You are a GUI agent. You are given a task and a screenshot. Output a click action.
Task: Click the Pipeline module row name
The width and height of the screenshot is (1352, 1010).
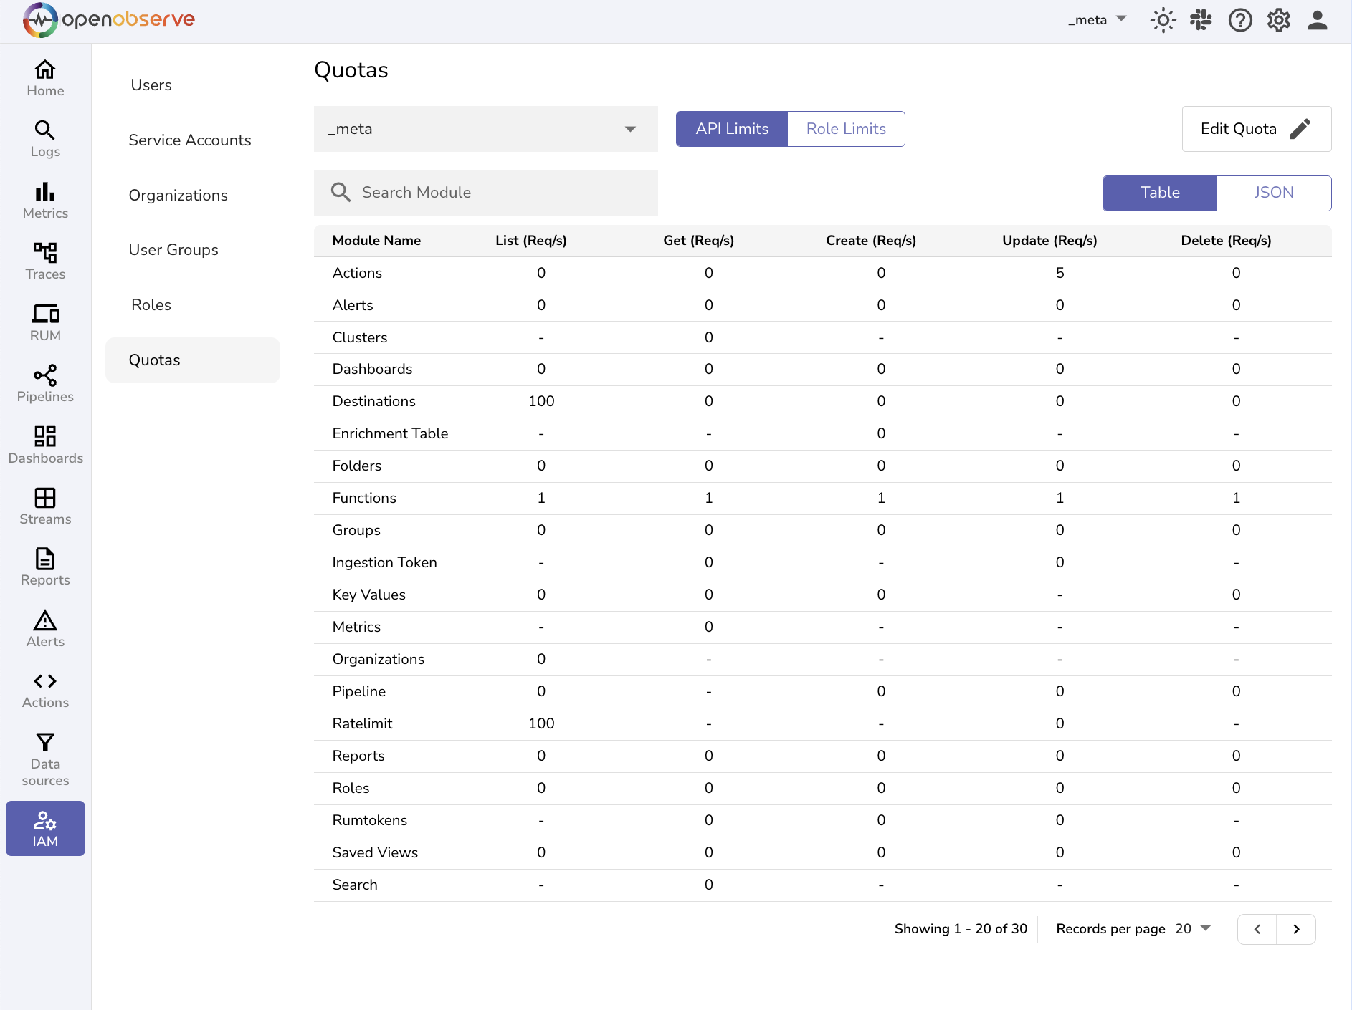358,691
